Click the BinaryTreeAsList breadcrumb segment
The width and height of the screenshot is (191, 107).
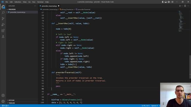tap(68, 10)
